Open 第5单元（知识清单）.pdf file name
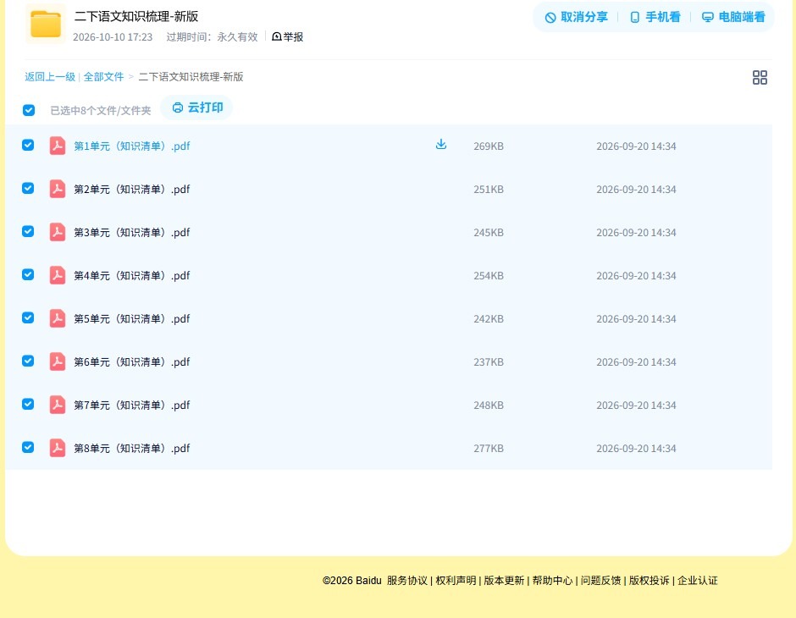The height and width of the screenshot is (618, 796). click(132, 318)
